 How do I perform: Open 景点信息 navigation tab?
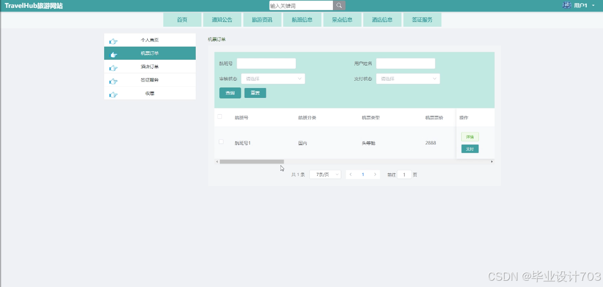[342, 19]
